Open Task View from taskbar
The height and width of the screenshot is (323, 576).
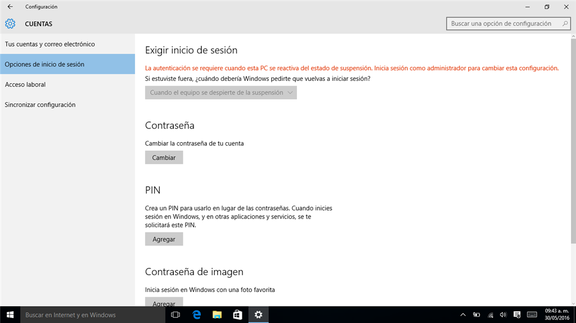[175, 315]
